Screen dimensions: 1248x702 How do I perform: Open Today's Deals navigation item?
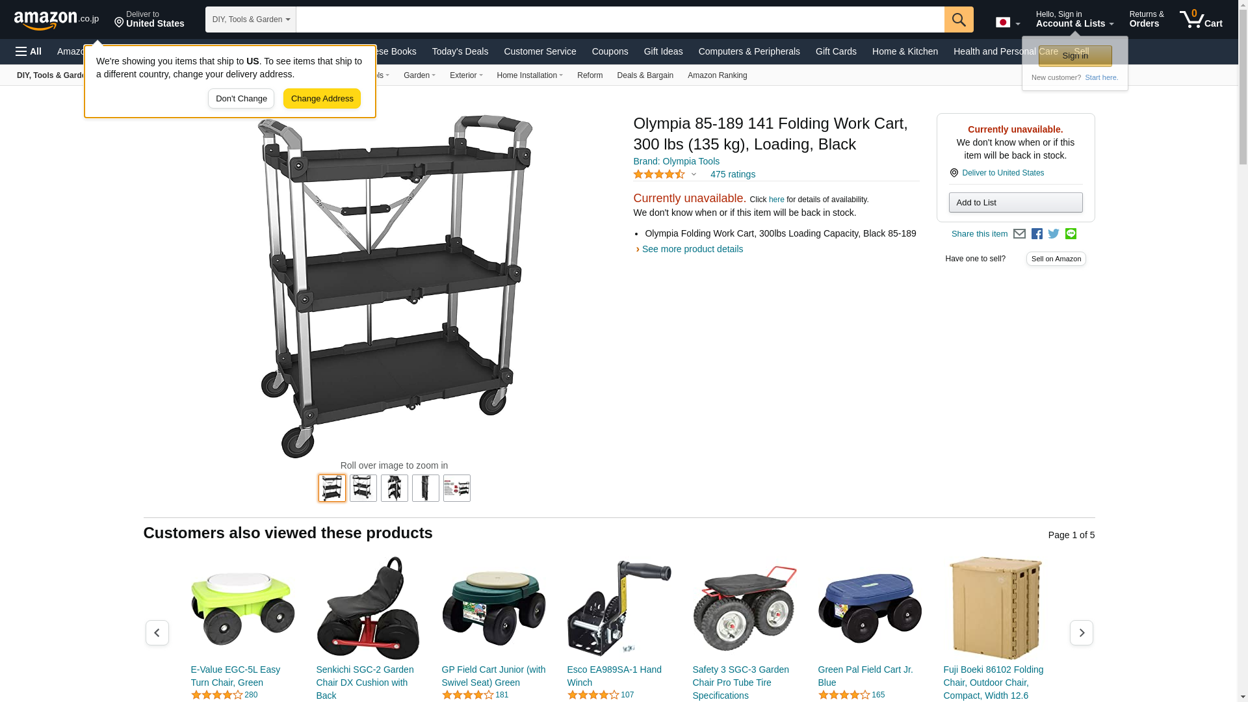460,51
